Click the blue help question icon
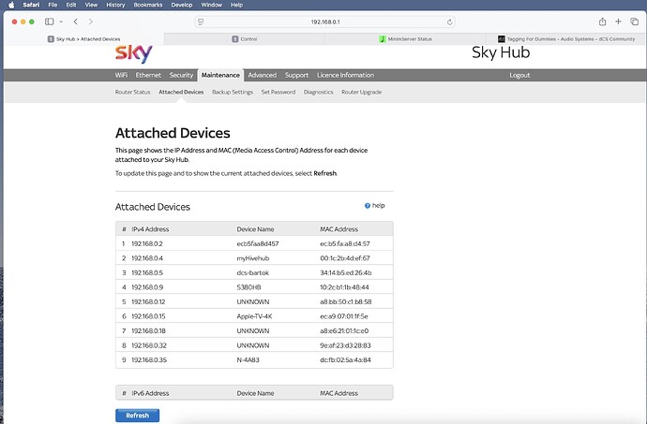The width and height of the screenshot is (647, 424). [x=368, y=206]
